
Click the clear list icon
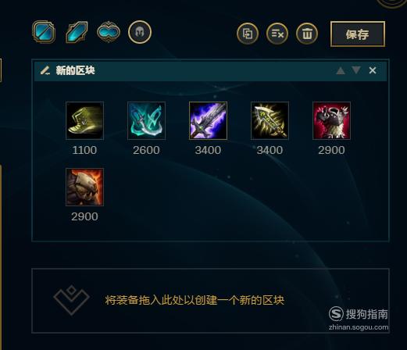tap(277, 34)
